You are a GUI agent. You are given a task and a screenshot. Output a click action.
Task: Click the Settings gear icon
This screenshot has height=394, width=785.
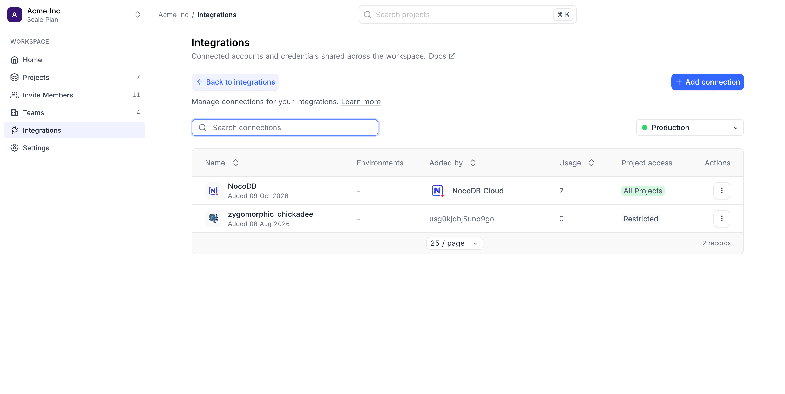[x=14, y=148]
